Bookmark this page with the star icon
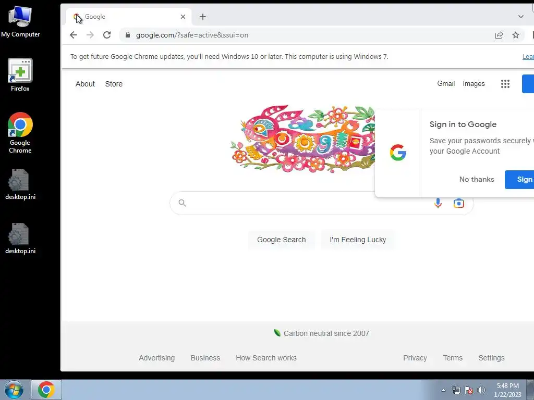The height and width of the screenshot is (400, 534). (x=516, y=35)
